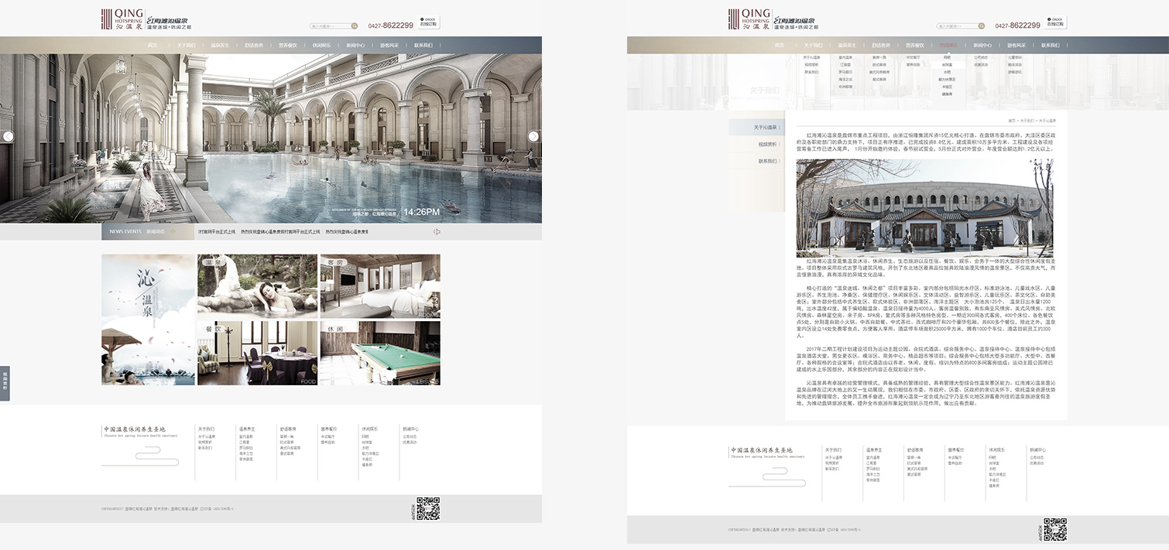This screenshot has width=1169, height=550.
Task: Click the news ticker arrow icon at the right end
Action: click(437, 231)
